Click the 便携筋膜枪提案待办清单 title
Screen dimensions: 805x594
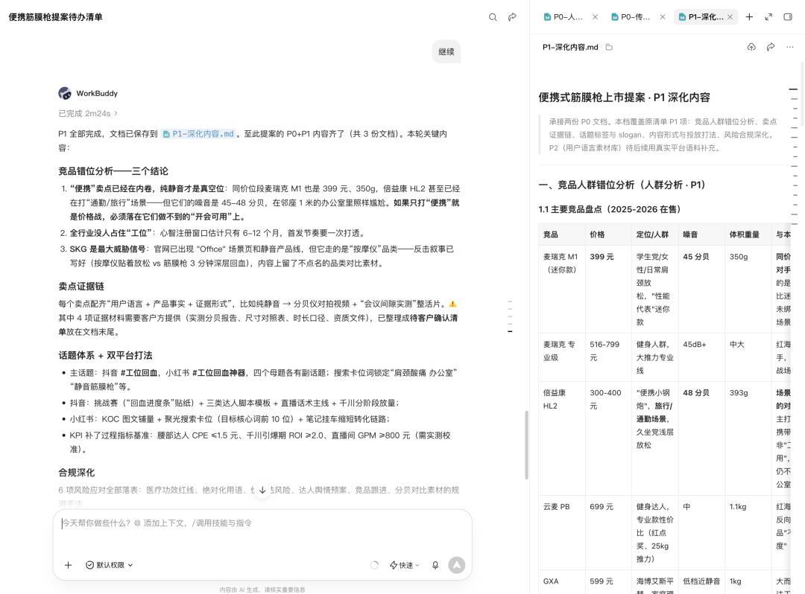coord(55,17)
